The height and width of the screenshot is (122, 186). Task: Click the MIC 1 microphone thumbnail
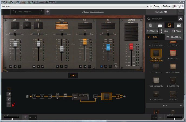pos(15,25)
